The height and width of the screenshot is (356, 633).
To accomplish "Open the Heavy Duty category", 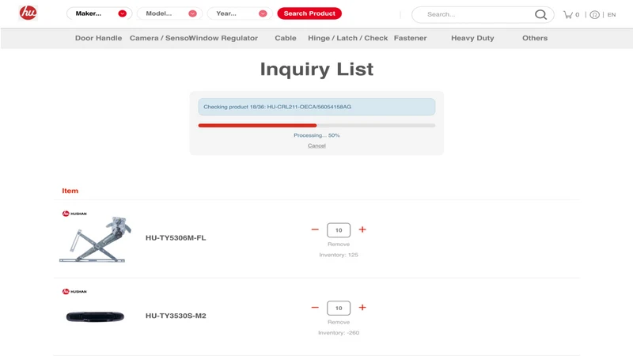I will coord(472,38).
